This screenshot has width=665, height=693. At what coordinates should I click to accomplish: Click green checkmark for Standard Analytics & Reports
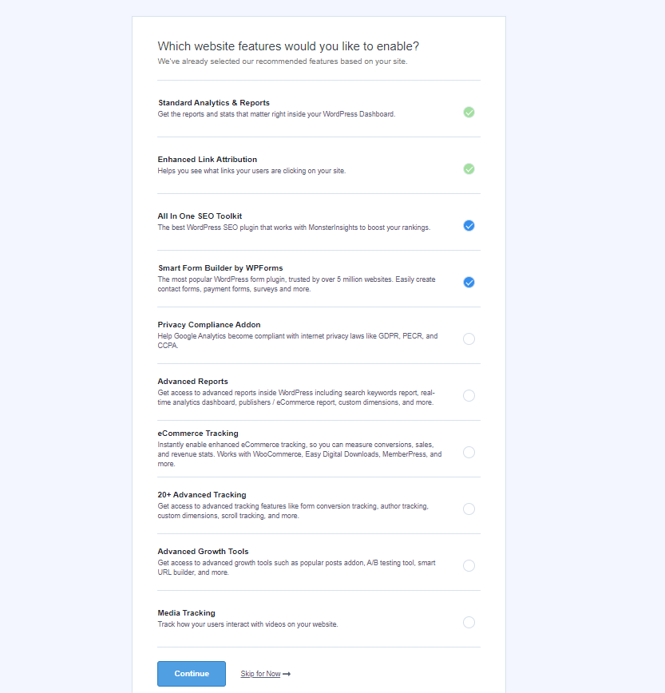click(469, 113)
